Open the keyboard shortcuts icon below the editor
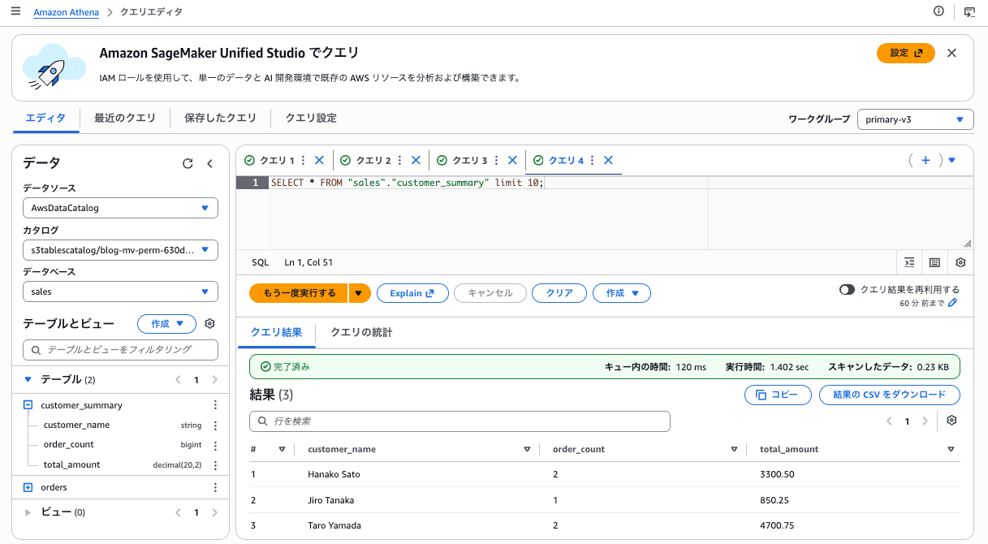 click(x=934, y=262)
